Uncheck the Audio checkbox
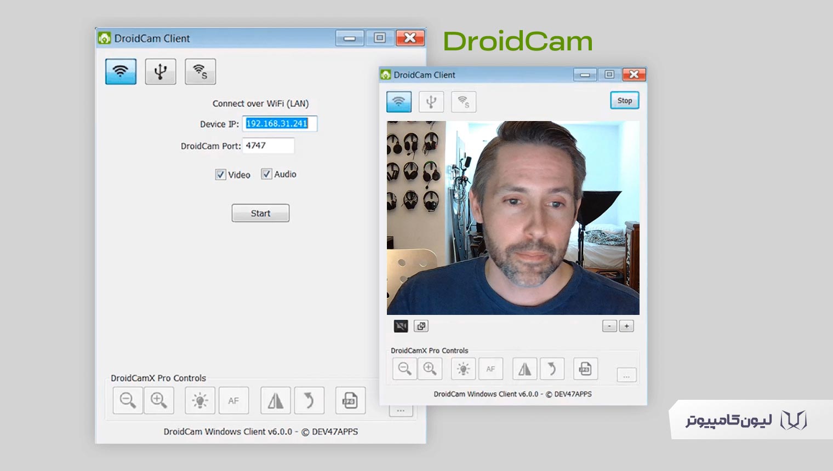The width and height of the screenshot is (833, 471). pyautogui.click(x=266, y=174)
